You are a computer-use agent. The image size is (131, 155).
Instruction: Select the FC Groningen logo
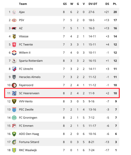pos(14,118)
